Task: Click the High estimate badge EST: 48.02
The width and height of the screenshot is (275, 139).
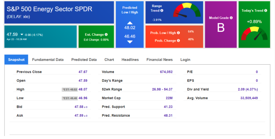Action: (x=70, y=90)
